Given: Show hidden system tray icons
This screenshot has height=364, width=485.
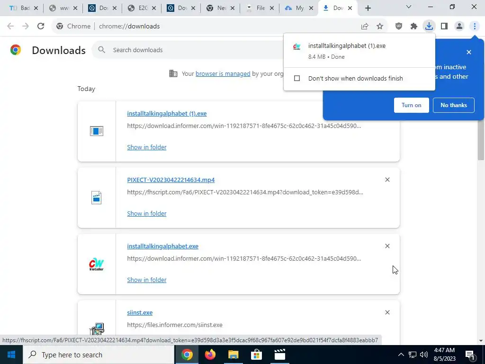Looking at the screenshot, I should coord(401,355).
